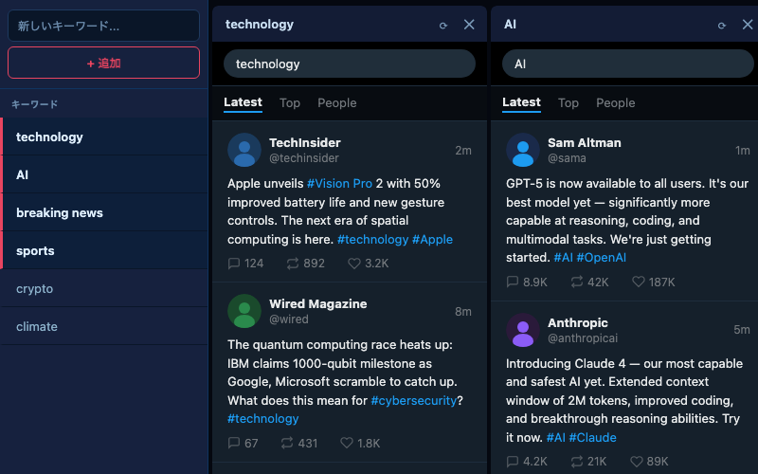Click the @anthropicai handle
Viewport: 758px width, 474px height.
pyautogui.click(x=583, y=338)
